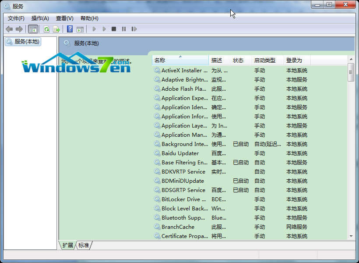Image resolution: width=359 pixels, height=263 pixels.
Task: Open the 操作(A) menu
Action: (x=40, y=18)
